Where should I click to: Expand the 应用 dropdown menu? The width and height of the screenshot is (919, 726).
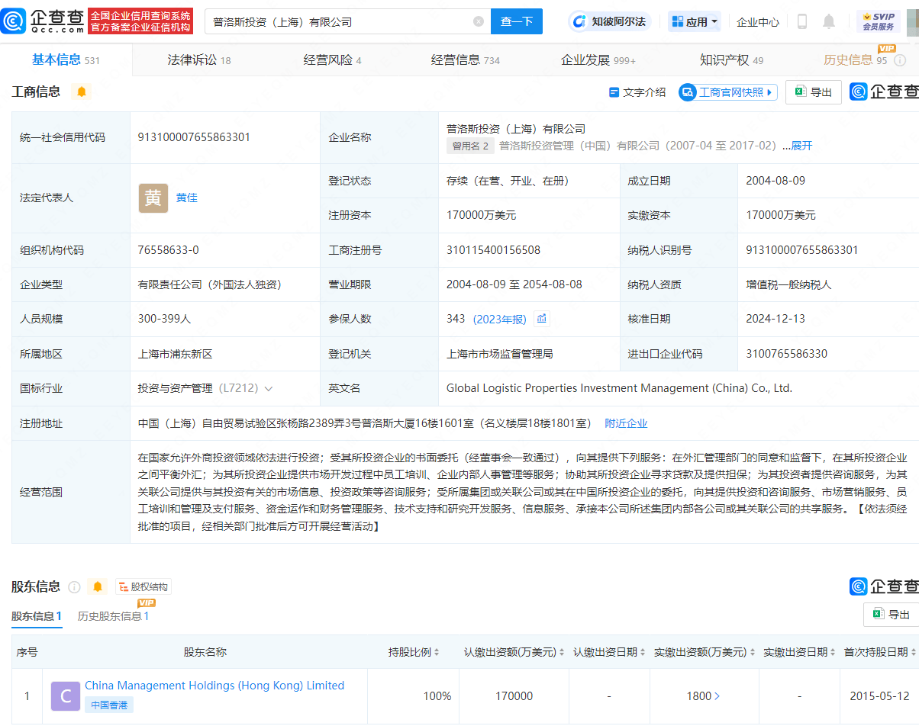coord(695,21)
